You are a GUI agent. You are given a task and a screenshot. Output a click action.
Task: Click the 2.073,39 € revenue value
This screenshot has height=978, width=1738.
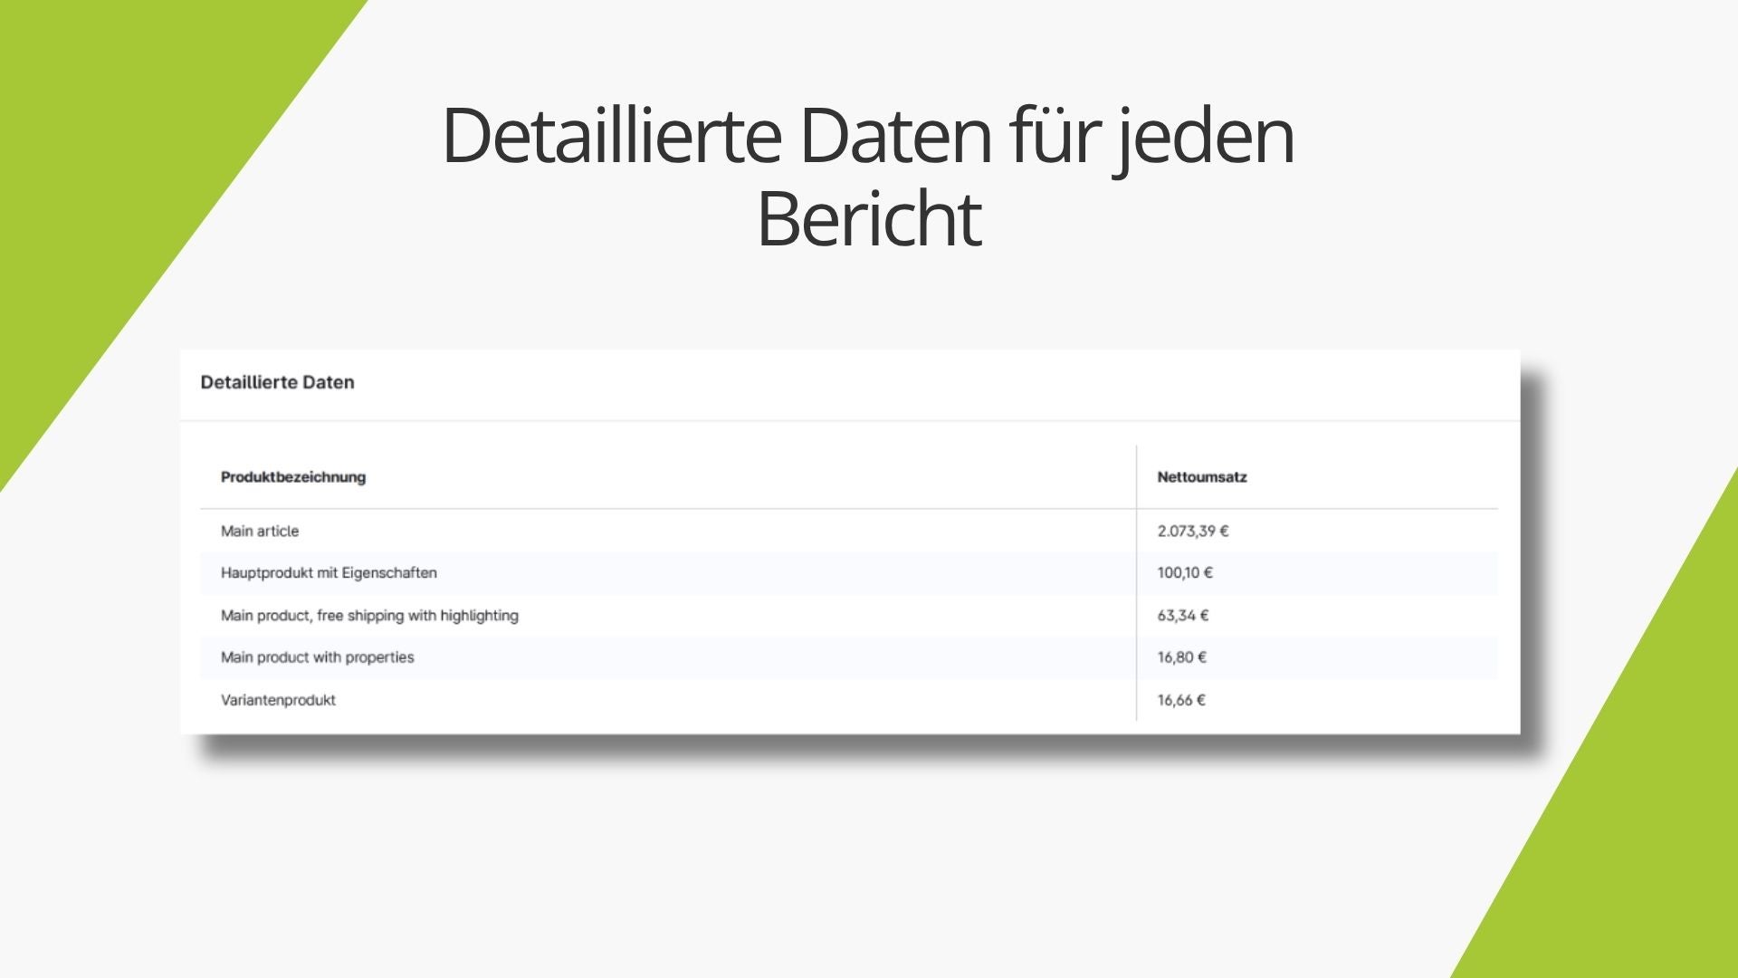click(x=1192, y=532)
